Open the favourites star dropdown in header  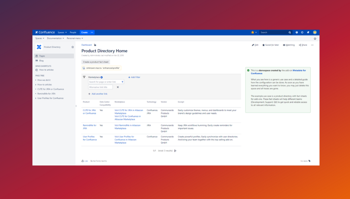click(x=254, y=32)
